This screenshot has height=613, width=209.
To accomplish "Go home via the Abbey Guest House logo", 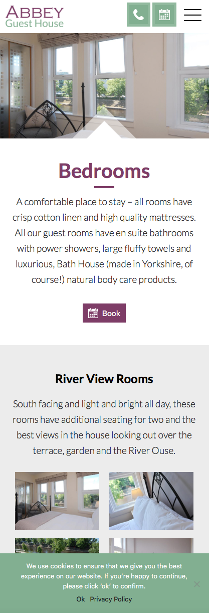I will pos(35,17).
